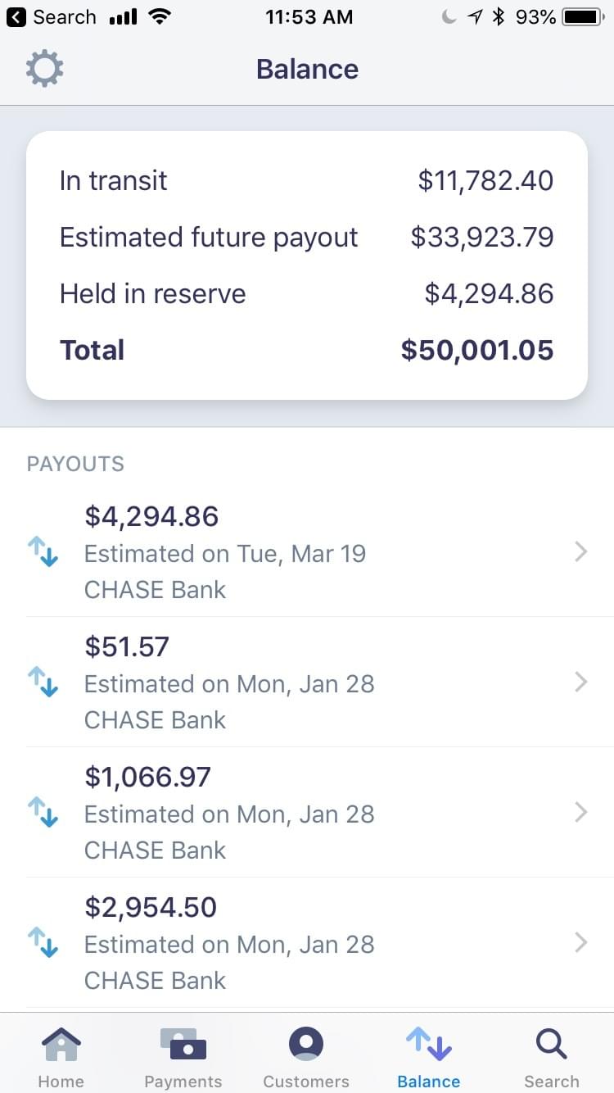Go to the Customers tab icon
The height and width of the screenshot is (1093, 614).
coord(306,1045)
